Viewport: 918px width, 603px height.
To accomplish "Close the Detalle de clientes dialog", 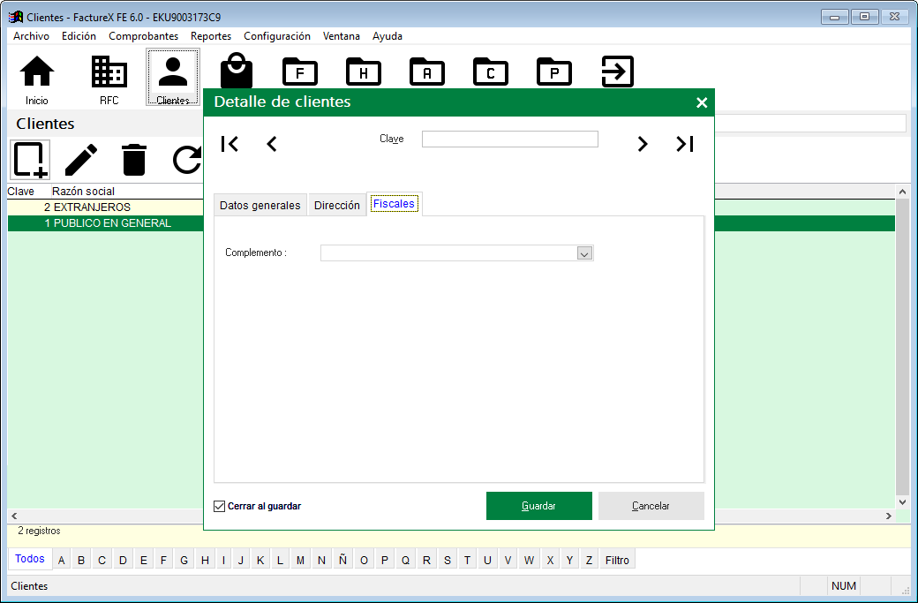I will [702, 102].
